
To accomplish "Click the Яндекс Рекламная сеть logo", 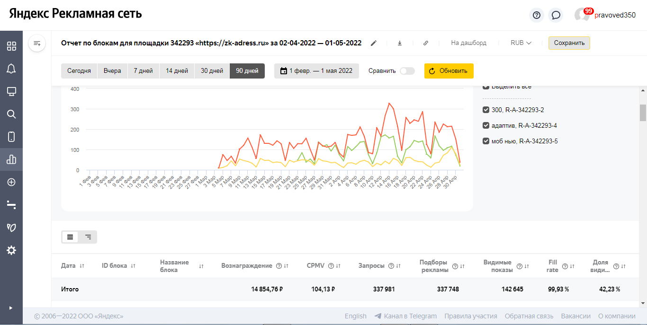I will [76, 13].
